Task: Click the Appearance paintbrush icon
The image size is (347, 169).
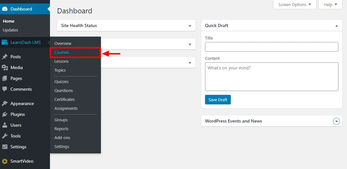Action: (5, 103)
